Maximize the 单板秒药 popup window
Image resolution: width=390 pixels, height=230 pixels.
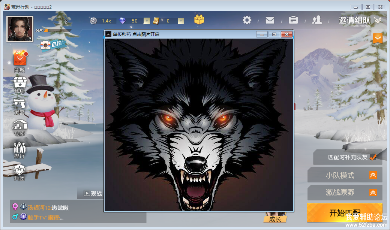coord(274,34)
